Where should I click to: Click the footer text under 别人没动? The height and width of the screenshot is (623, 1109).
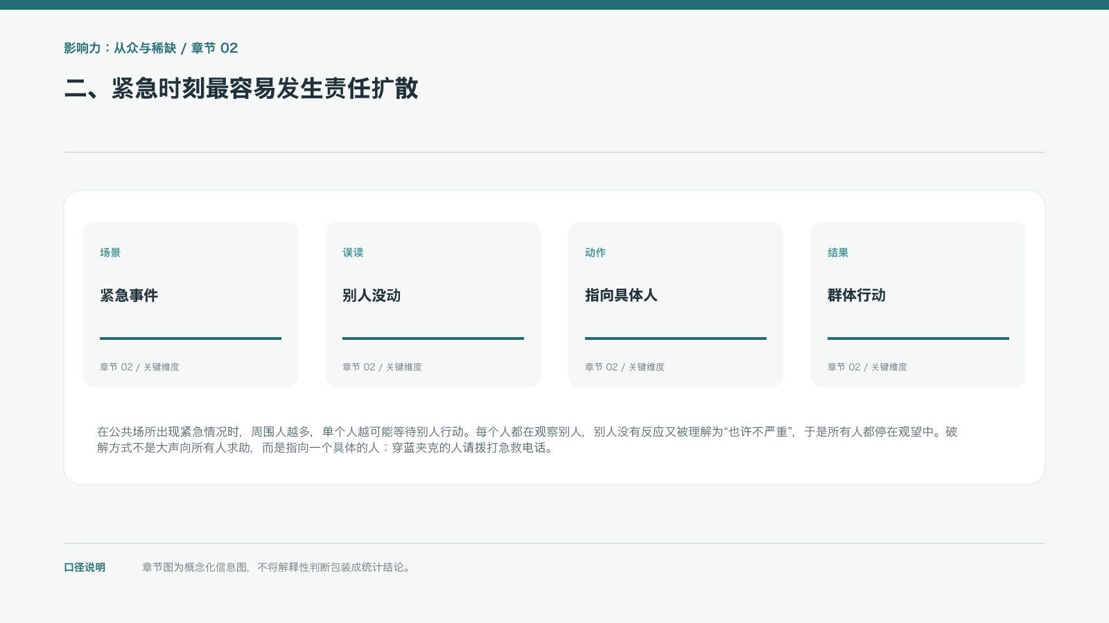coord(382,367)
